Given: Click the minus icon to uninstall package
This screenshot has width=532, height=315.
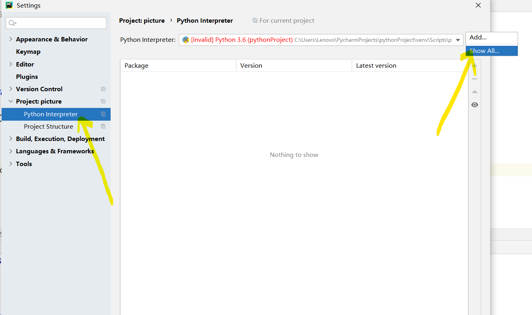Looking at the screenshot, I should point(474,79).
